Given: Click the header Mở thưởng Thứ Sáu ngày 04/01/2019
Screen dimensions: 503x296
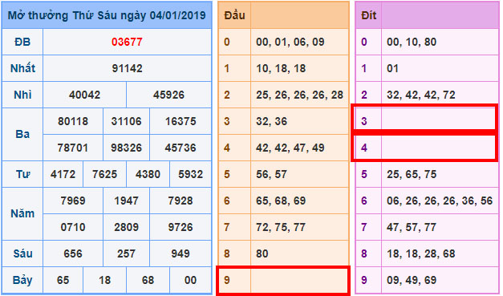Looking at the screenshot, I should click(107, 15).
